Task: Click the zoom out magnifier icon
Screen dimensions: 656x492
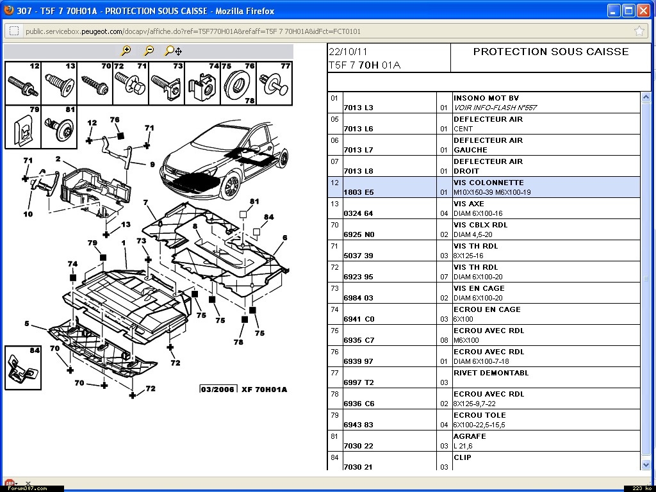Action: [149, 51]
